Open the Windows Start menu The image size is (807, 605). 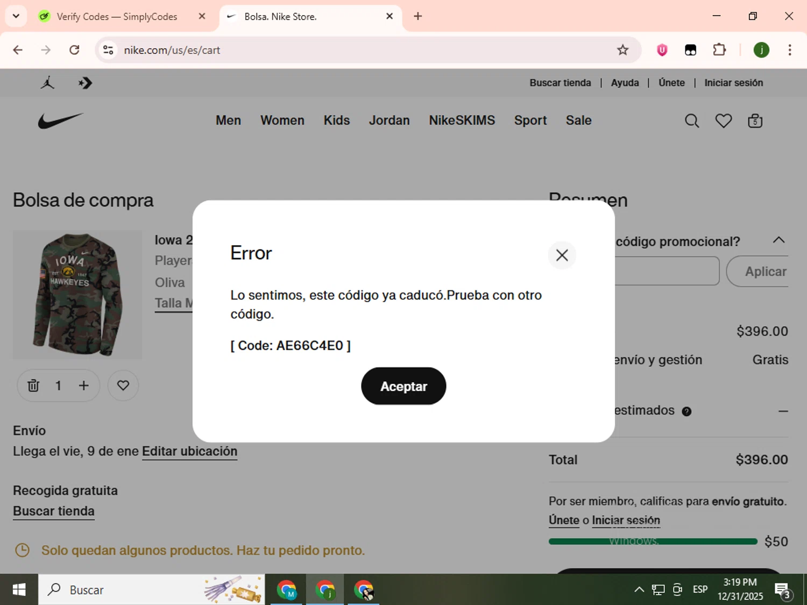(19, 590)
